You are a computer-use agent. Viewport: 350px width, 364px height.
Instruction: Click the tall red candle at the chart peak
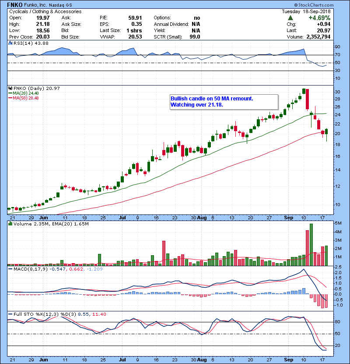(x=308, y=100)
